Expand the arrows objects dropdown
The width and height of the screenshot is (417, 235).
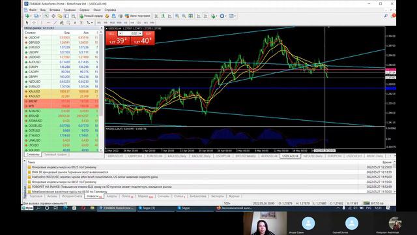point(92,23)
